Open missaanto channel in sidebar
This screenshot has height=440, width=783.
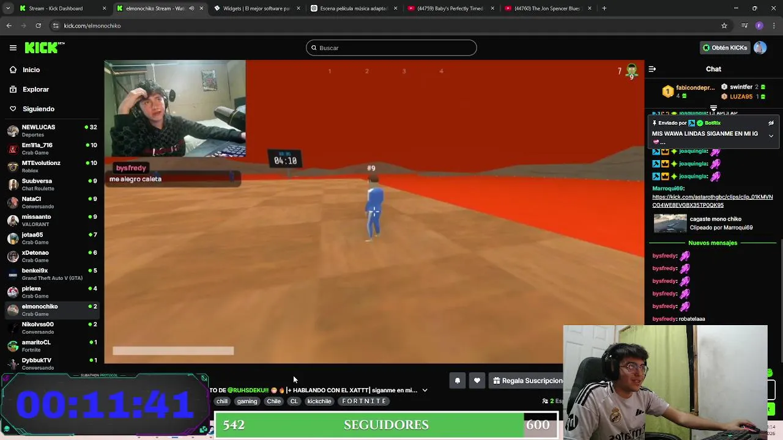click(x=52, y=220)
